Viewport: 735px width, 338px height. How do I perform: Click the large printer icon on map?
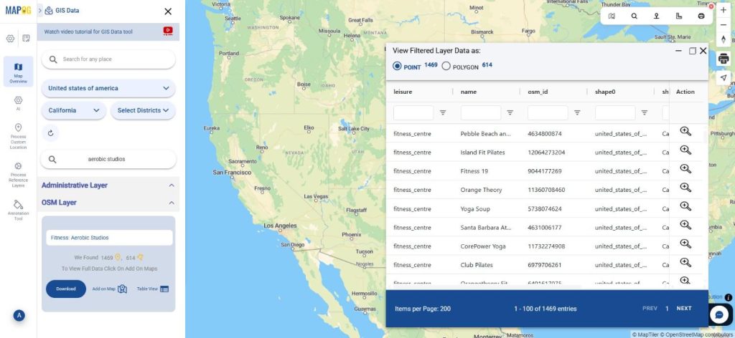[724, 59]
